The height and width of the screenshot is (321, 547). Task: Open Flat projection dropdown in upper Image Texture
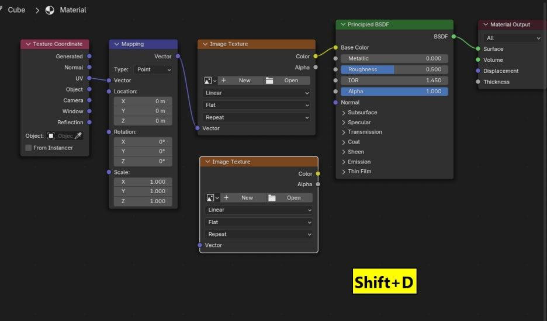[257, 105]
